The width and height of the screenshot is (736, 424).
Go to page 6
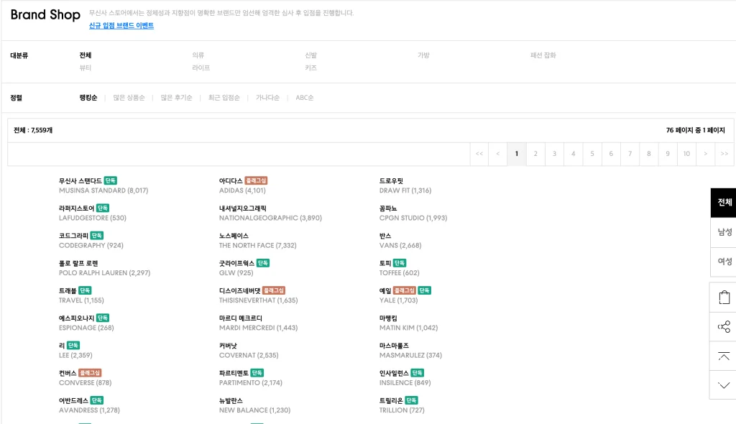611,154
